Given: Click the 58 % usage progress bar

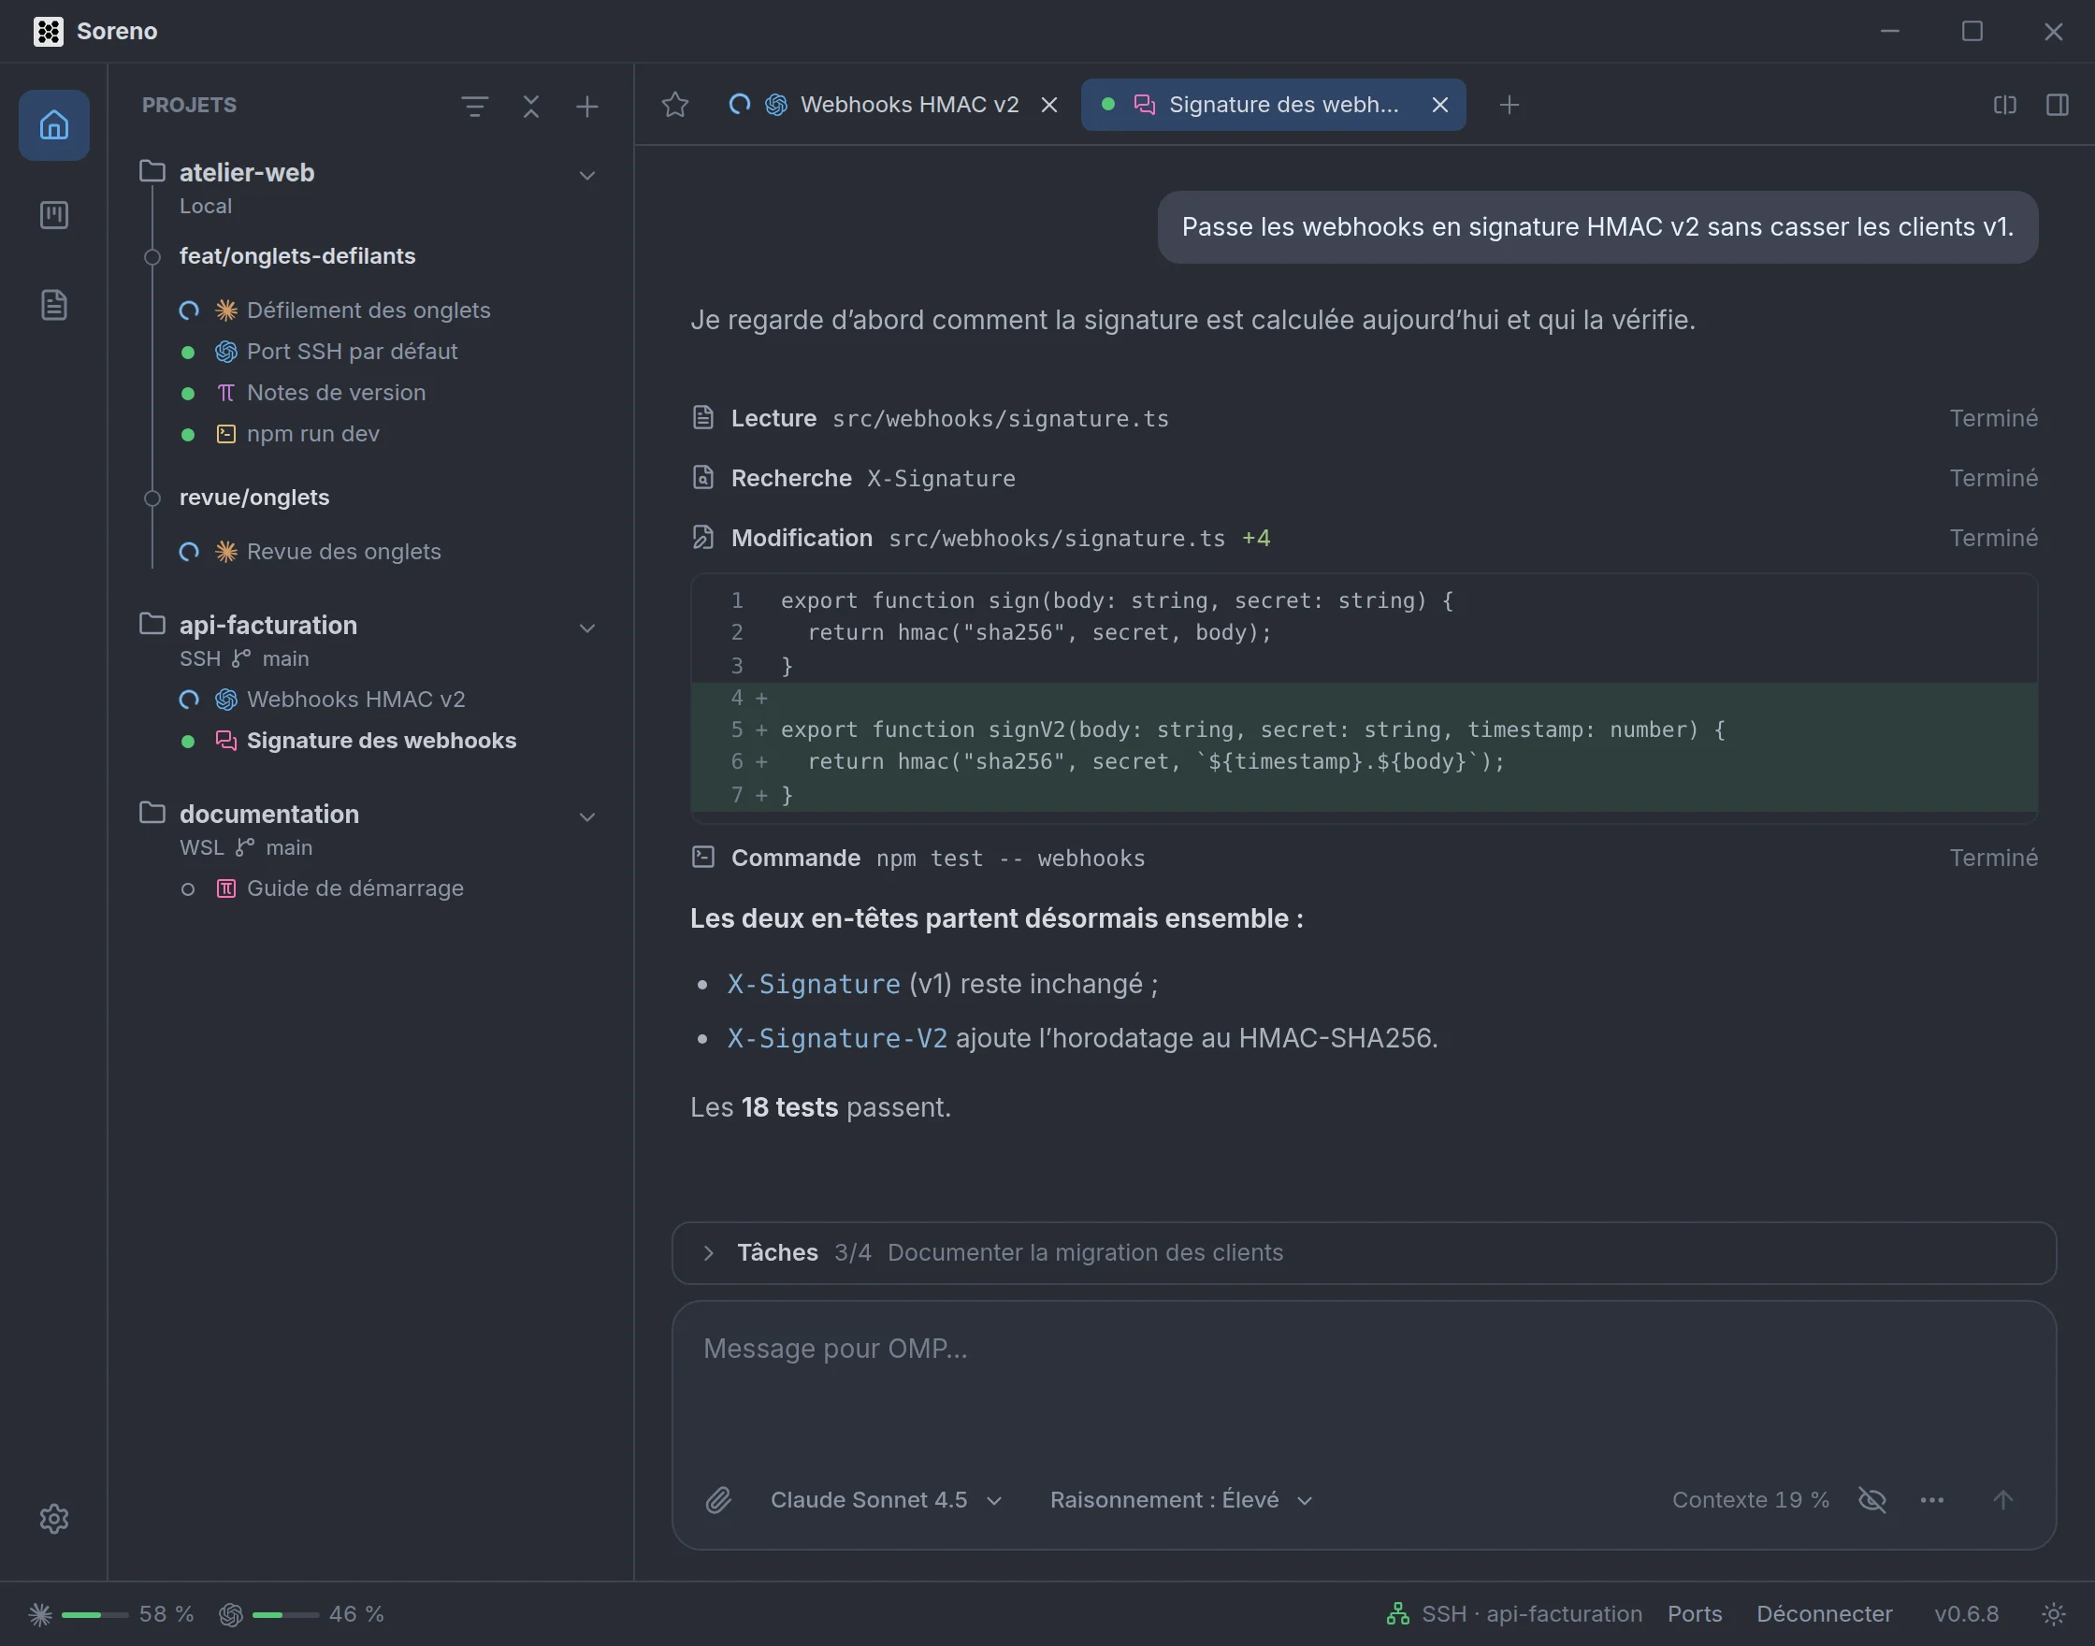Looking at the screenshot, I should [94, 1614].
